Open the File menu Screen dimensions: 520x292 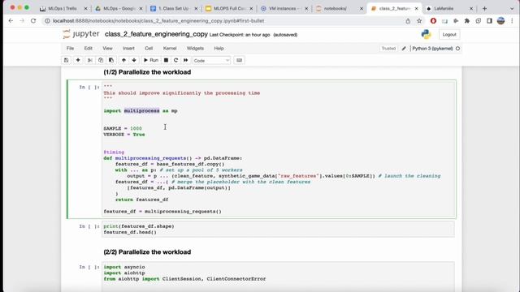click(x=70, y=49)
